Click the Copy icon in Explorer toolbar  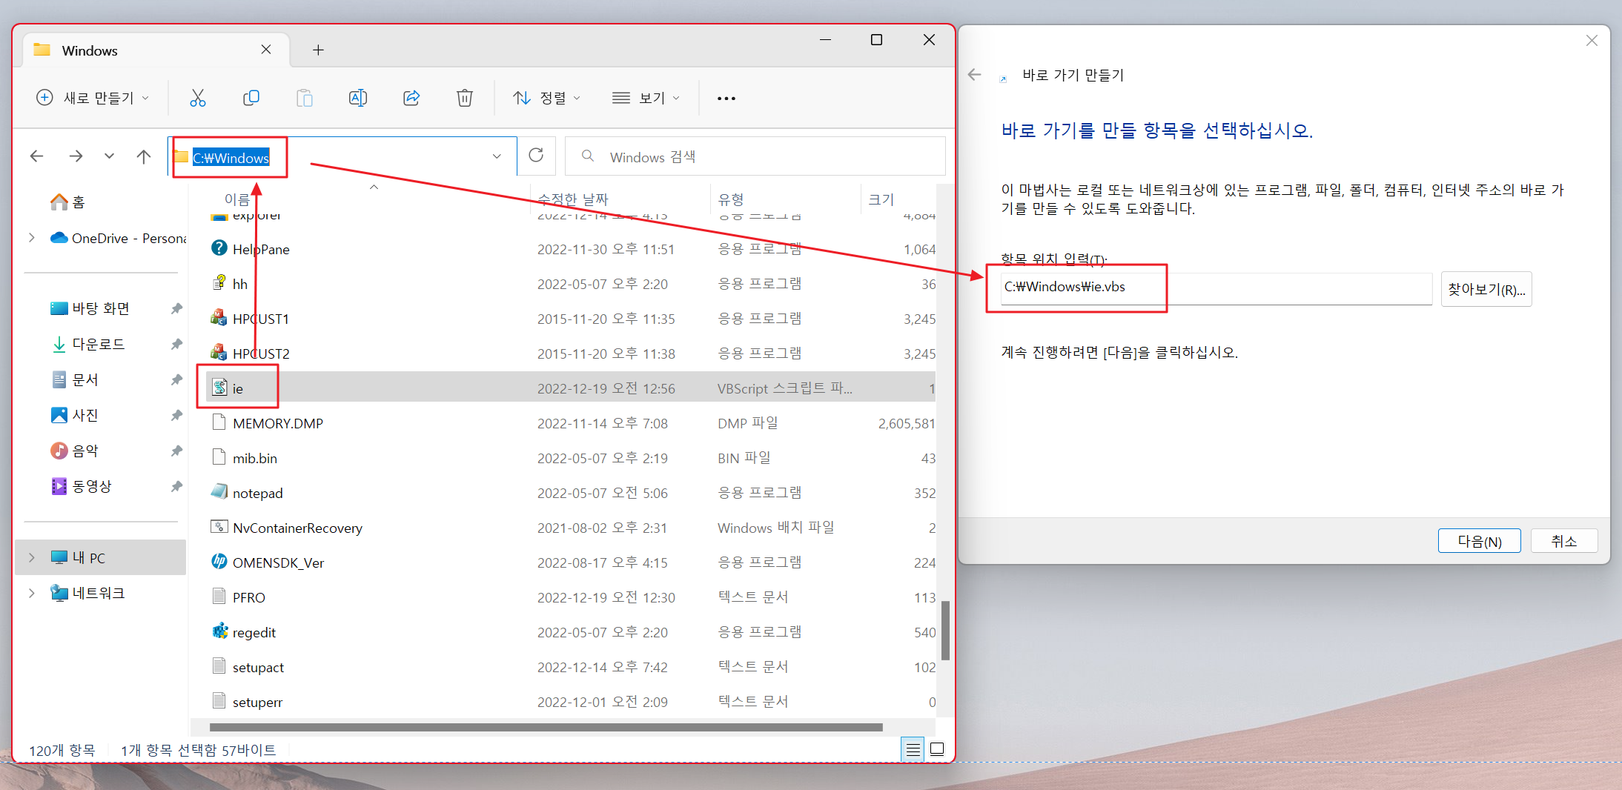point(251,98)
